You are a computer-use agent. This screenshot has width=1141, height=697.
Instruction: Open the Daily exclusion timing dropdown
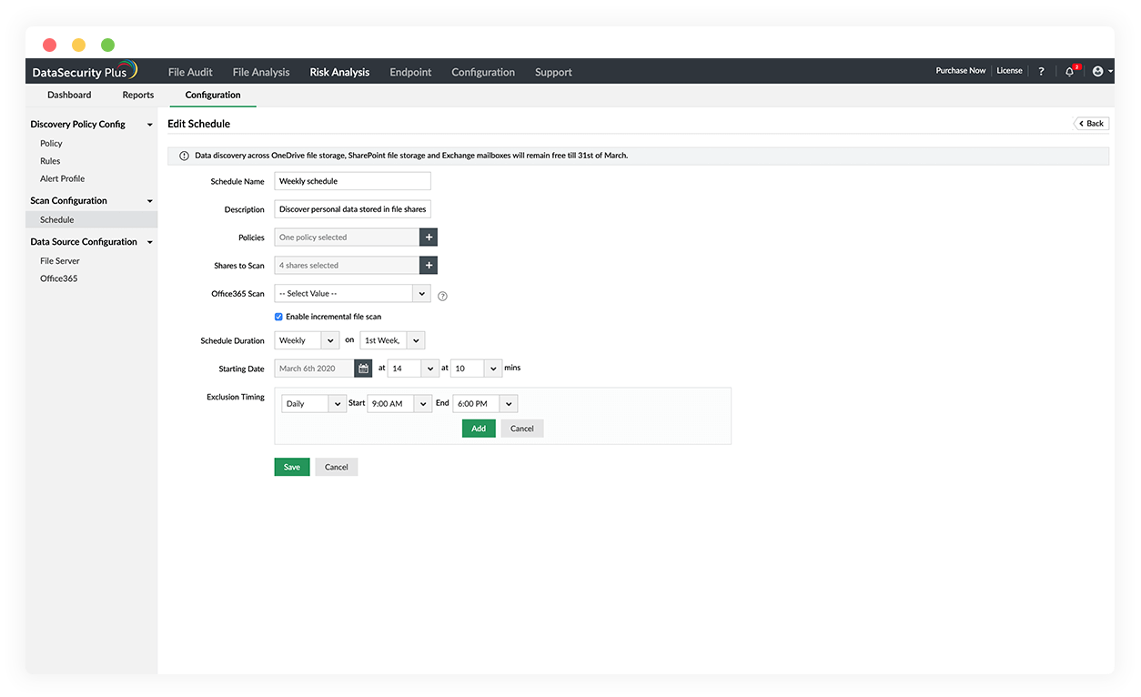[314, 403]
